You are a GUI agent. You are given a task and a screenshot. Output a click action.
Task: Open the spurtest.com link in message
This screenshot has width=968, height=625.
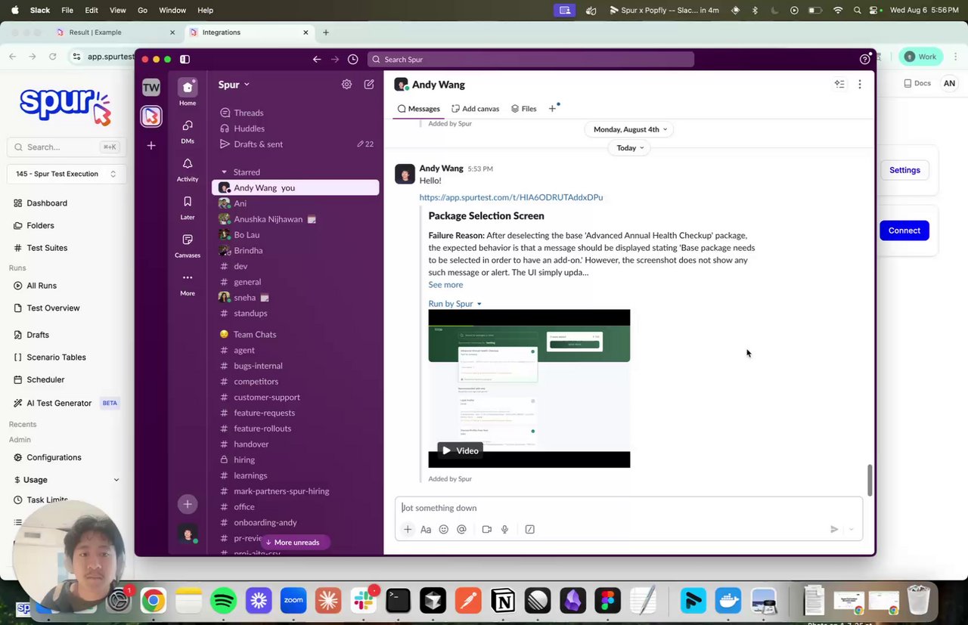click(x=511, y=197)
